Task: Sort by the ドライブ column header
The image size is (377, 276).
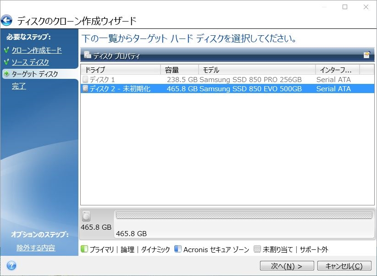Action: coord(121,70)
